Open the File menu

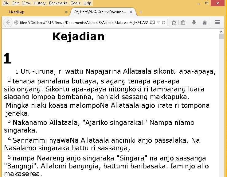tap(6, 3)
